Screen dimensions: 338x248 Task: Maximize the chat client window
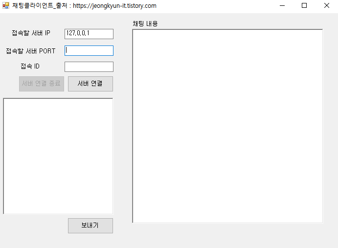click(304, 5)
